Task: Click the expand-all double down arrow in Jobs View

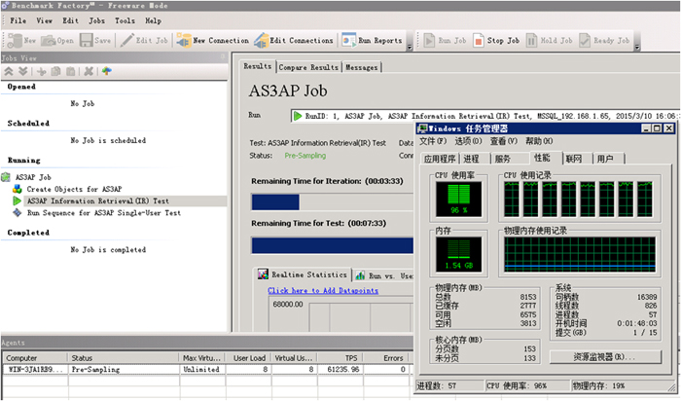Action: pos(23,71)
